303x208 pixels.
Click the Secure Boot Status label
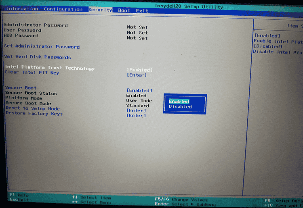tap(31, 93)
